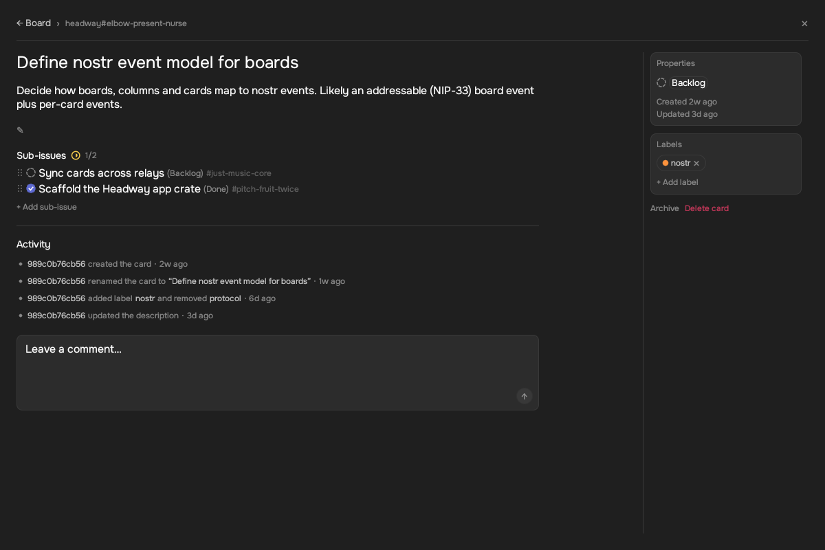Image resolution: width=825 pixels, height=550 pixels.
Task: Delete this card
Action: click(707, 208)
